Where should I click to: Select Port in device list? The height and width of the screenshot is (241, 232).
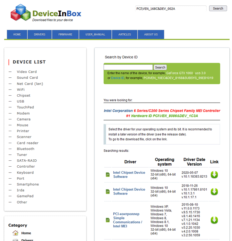(21, 179)
